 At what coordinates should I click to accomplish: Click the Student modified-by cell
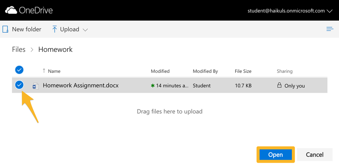pos(202,86)
